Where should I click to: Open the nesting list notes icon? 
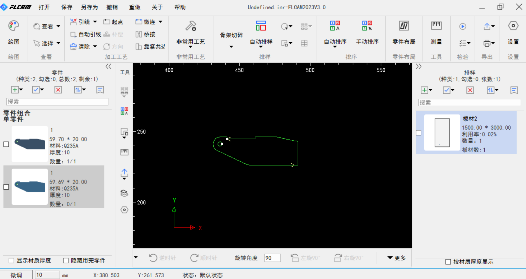[514, 90]
